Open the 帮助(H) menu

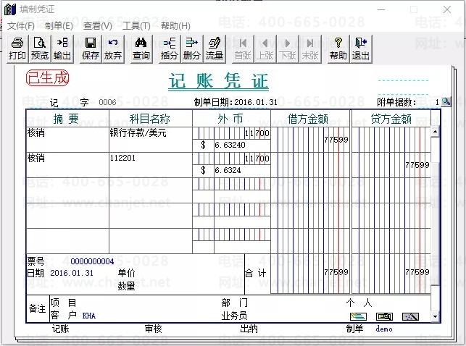(x=175, y=26)
